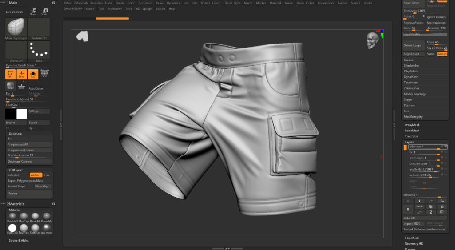Toggle the Tris option in FBXExport

click(x=47, y=175)
